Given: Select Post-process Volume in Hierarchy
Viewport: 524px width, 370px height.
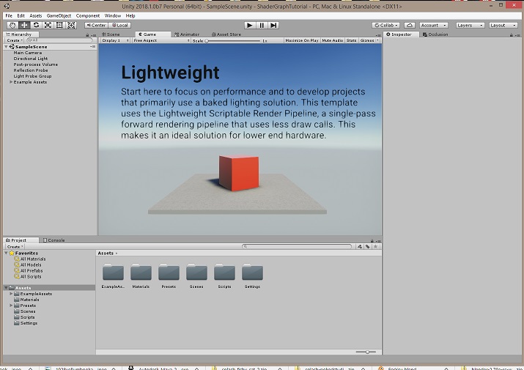Looking at the screenshot, I should (36, 64).
